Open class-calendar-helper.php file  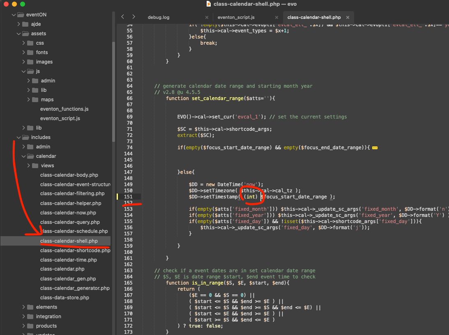(70, 203)
